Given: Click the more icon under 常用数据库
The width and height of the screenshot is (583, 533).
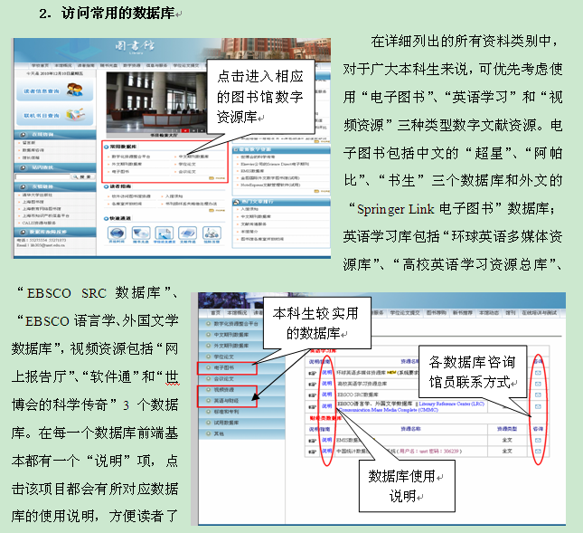Looking at the screenshot, I should pyautogui.click(x=217, y=178).
